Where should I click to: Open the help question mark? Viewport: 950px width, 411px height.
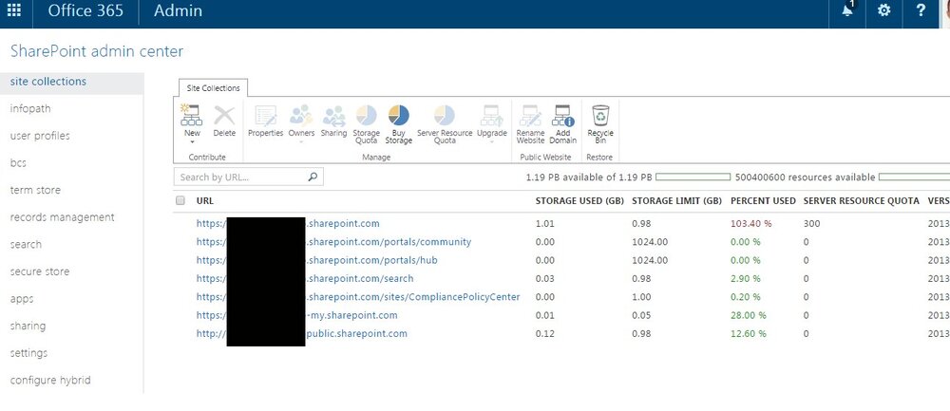click(x=921, y=10)
